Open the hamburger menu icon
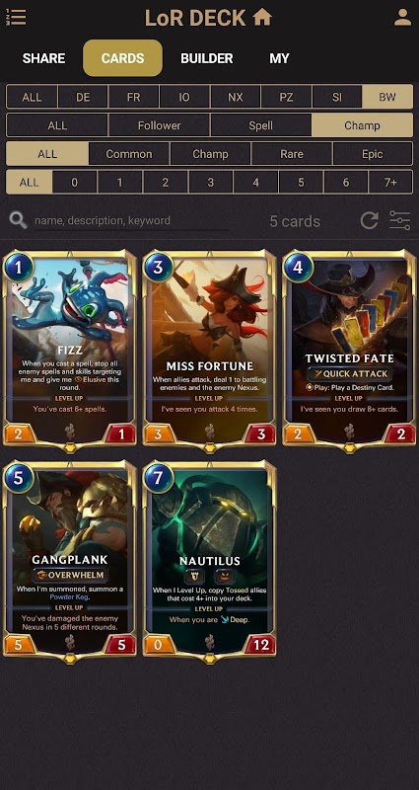The height and width of the screenshot is (790, 419). [x=17, y=17]
